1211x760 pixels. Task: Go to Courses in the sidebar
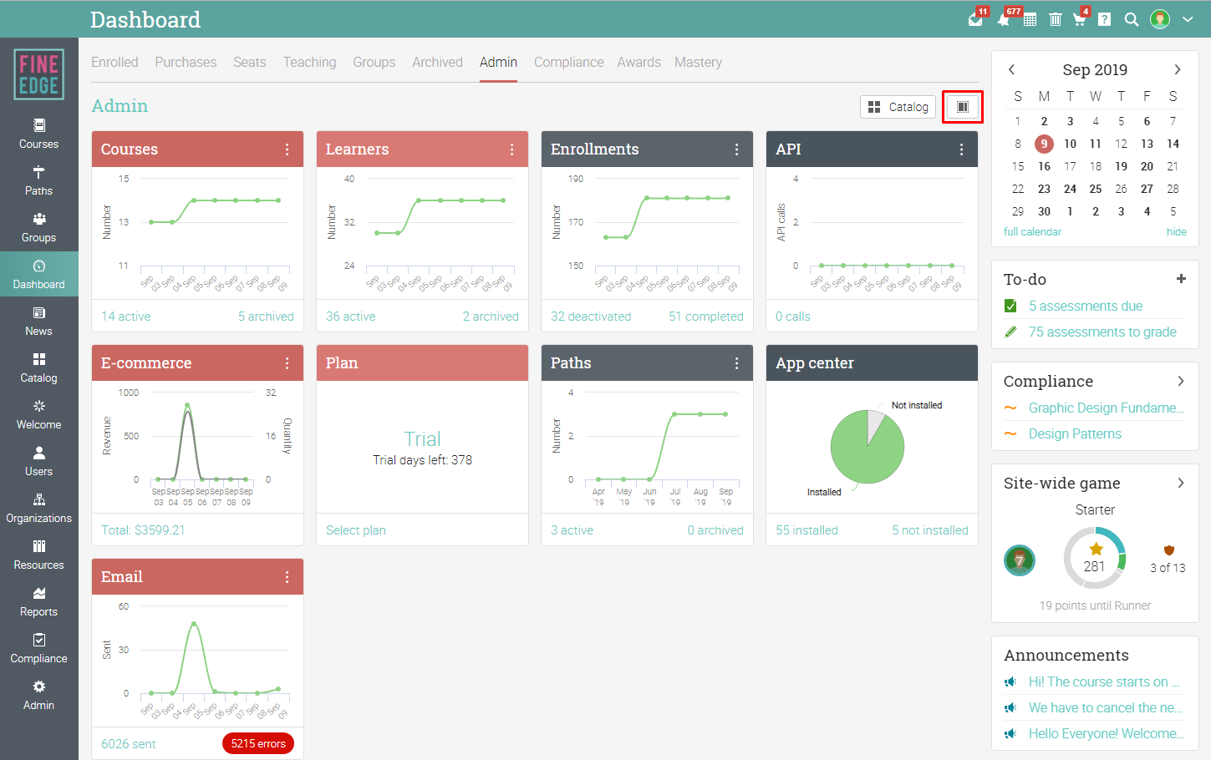(39, 134)
